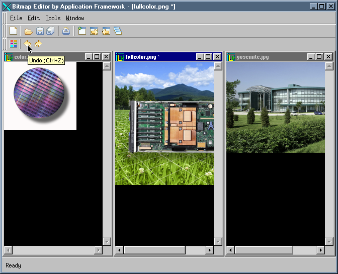Click the Save floppy disk icon

pos(39,31)
